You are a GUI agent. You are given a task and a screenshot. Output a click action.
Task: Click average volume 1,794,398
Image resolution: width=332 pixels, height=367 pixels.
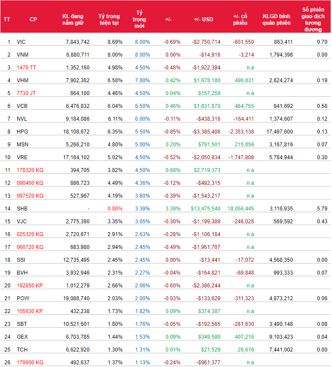281,55
